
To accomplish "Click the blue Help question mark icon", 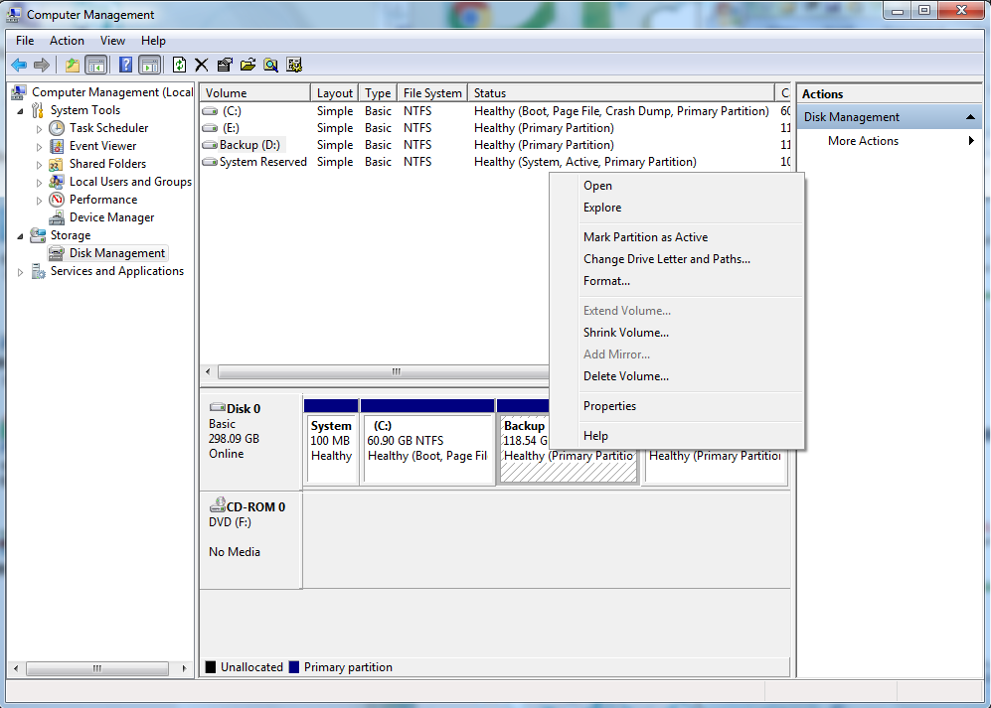I will 126,66.
